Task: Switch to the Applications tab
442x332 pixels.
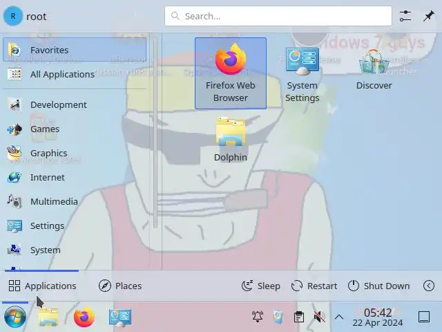Action: (x=42, y=286)
